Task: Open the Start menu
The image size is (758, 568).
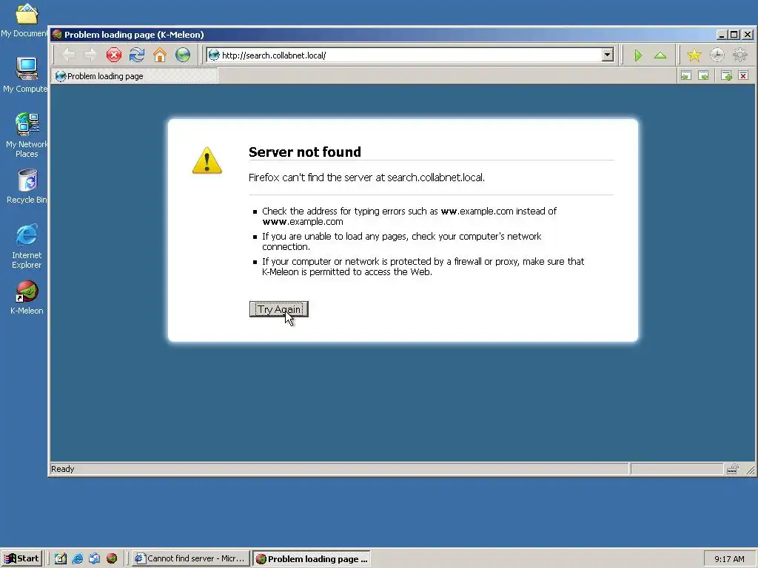Action: pos(21,558)
